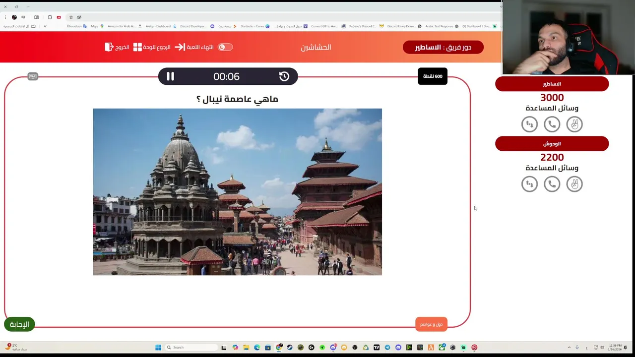Use the الوحوش team's swap-call help icon
The image size is (635, 357).
(529, 184)
